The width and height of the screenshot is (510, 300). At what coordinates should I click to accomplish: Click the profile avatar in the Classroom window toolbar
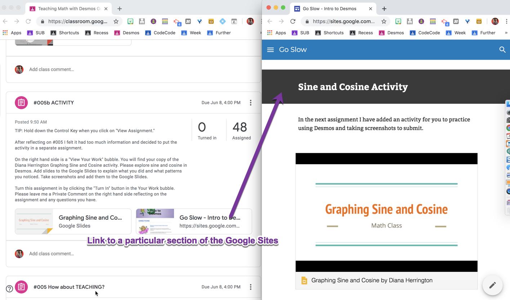point(250,21)
